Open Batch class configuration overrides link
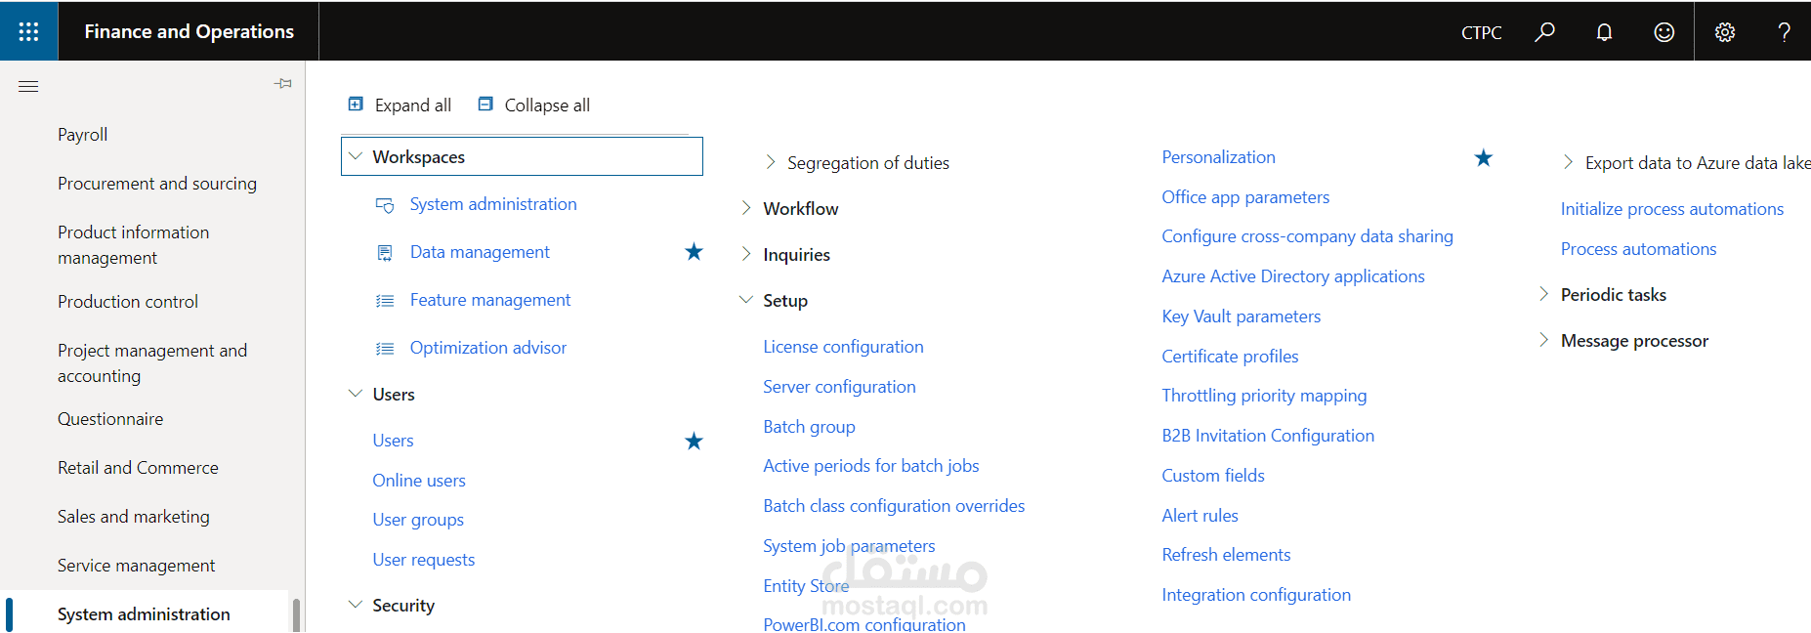 pos(894,506)
